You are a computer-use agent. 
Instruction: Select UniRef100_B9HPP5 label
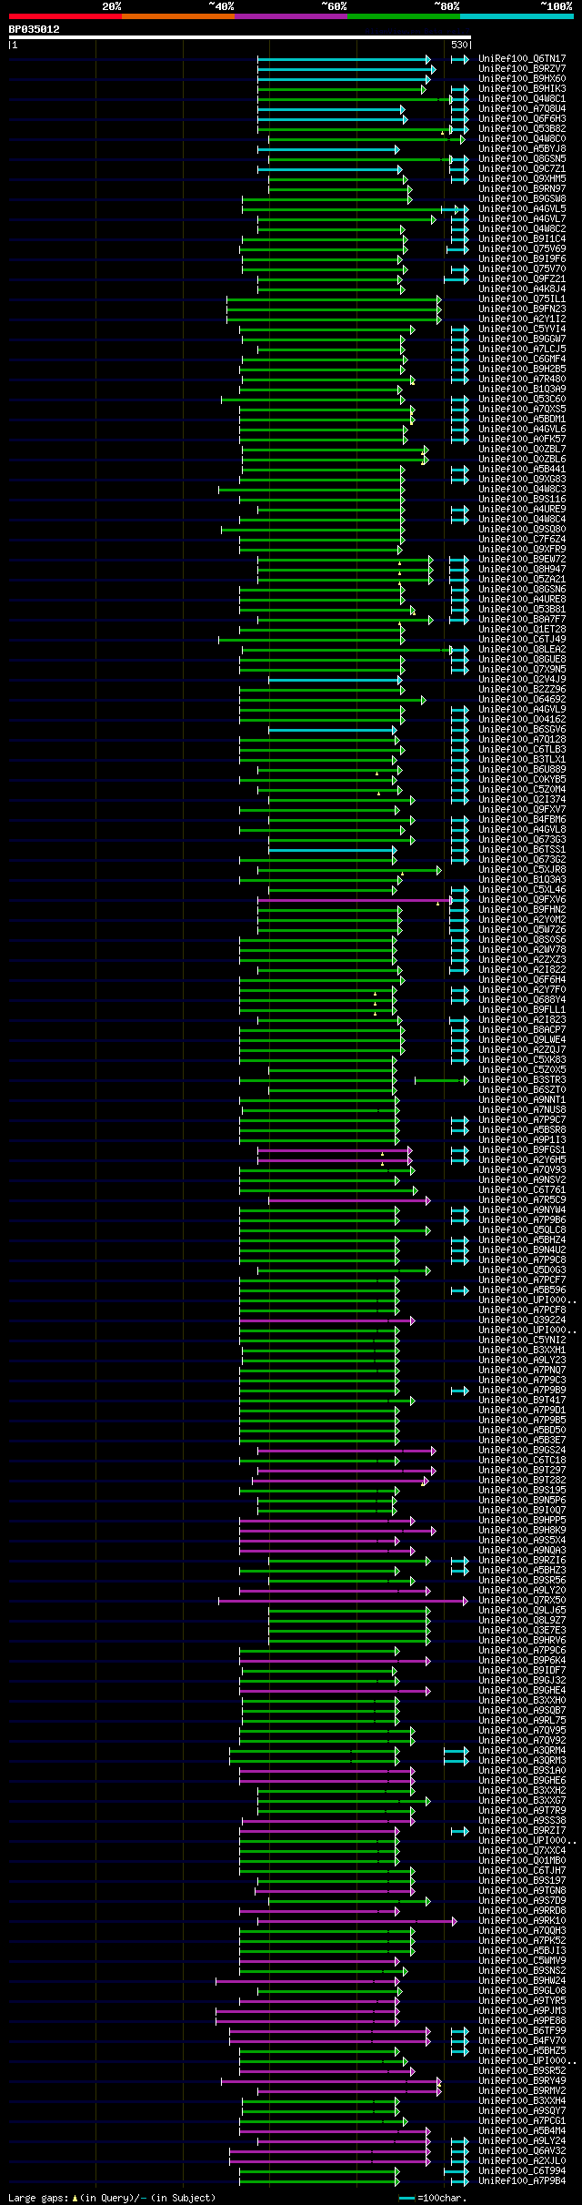pyautogui.click(x=522, y=1521)
